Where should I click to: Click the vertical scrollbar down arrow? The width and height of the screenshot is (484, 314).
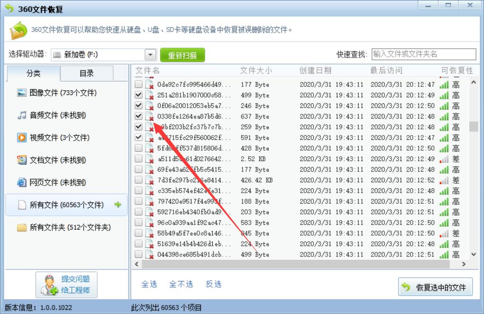(x=474, y=255)
